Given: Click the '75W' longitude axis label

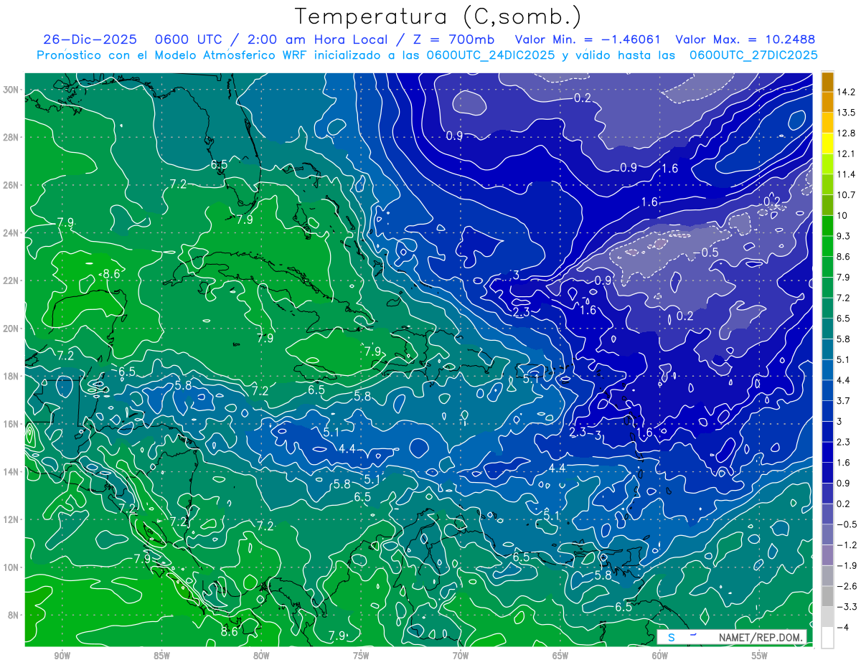Looking at the screenshot, I should point(361,656).
